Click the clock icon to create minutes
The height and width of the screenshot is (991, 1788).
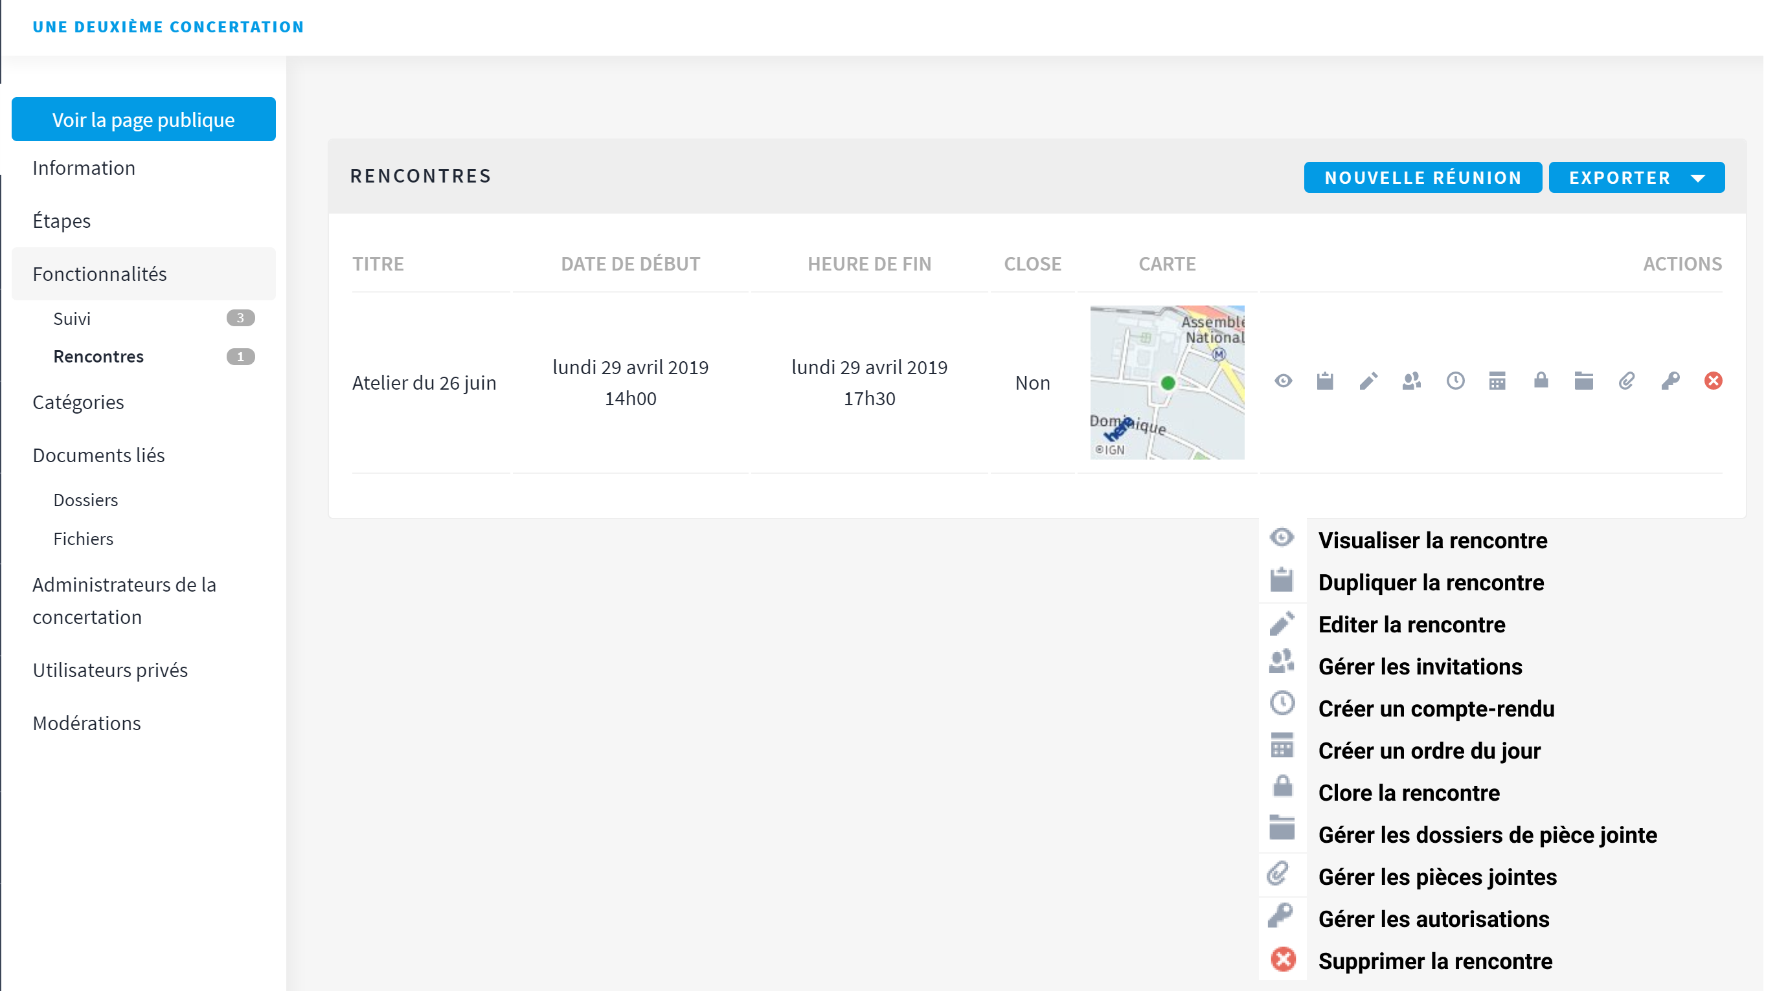(1455, 381)
